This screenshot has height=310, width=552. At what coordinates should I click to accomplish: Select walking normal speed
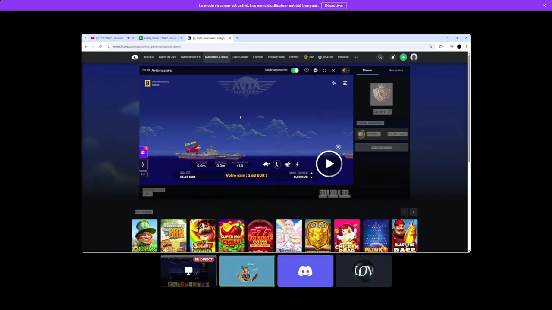(277, 164)
